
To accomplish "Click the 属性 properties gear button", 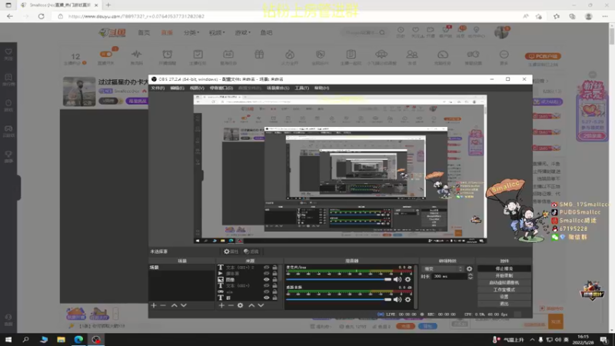I will [231, 251].
